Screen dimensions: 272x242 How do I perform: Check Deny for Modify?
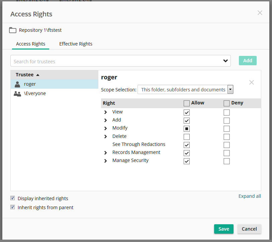(x=226, y=129)
